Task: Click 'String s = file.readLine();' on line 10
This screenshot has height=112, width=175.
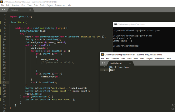Action: pyautogui.click(x=43, y=39)
